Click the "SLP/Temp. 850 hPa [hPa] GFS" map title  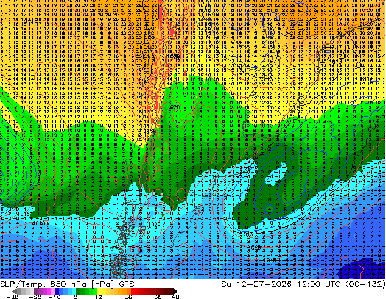coord(67,284)
